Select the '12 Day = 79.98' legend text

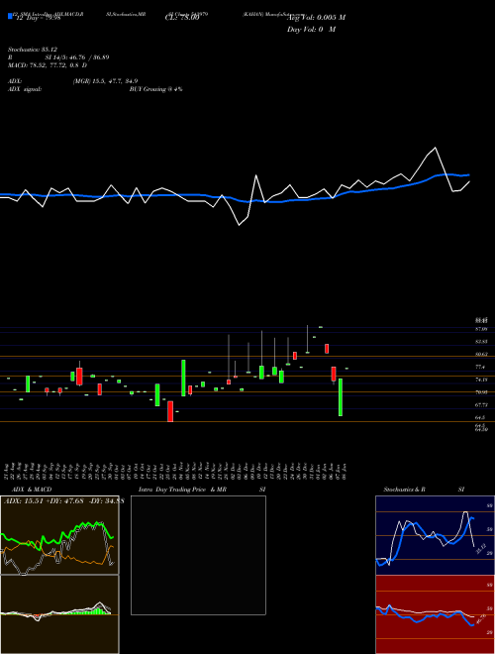39,18
